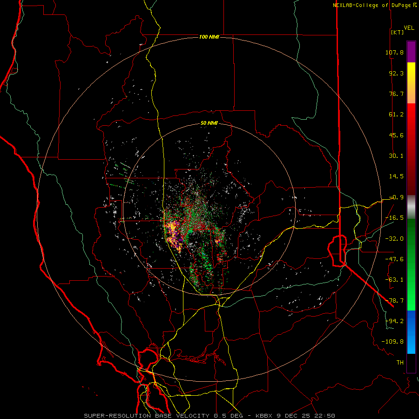Click the -78.7 velocity scale value

pos(394,301)
